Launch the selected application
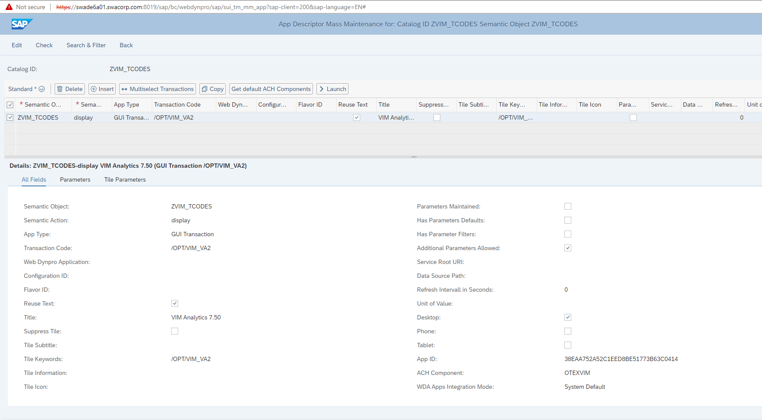The height and width of the screenshot is (420, 762). pos(332,89)
